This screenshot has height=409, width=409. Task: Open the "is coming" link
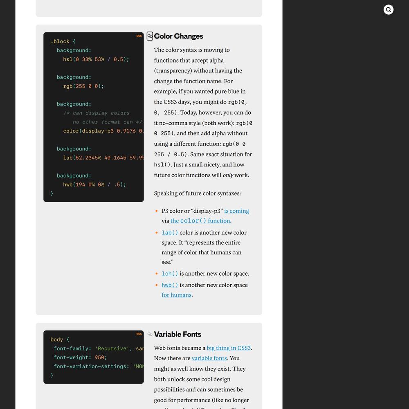236,211
